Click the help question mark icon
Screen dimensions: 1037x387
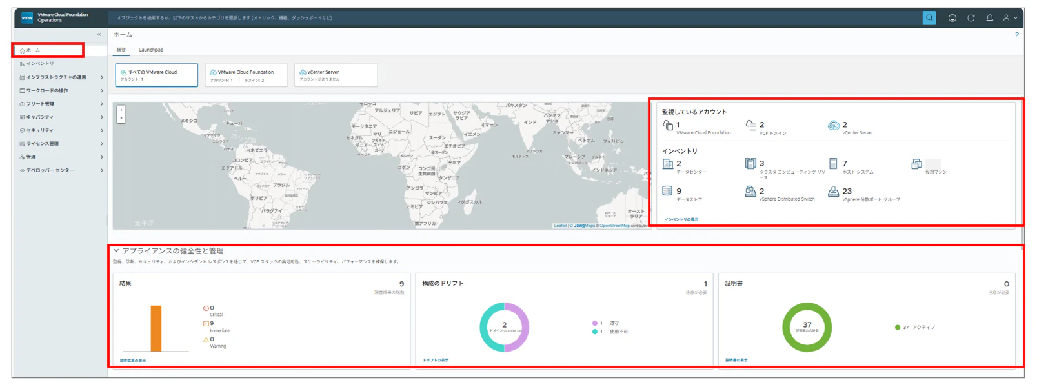coord(1017,35)
